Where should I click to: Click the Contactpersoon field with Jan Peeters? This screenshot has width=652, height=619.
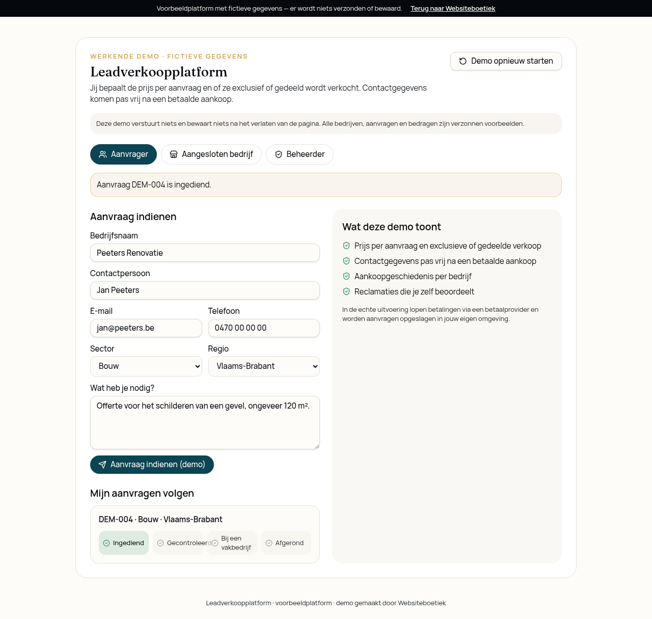205,290
